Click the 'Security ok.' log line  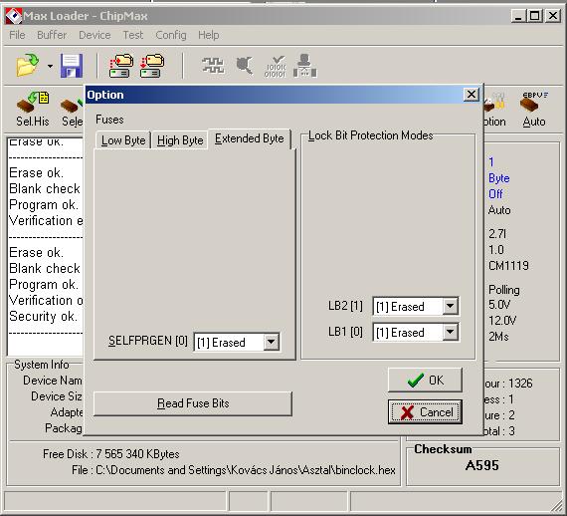click(44, 316)
